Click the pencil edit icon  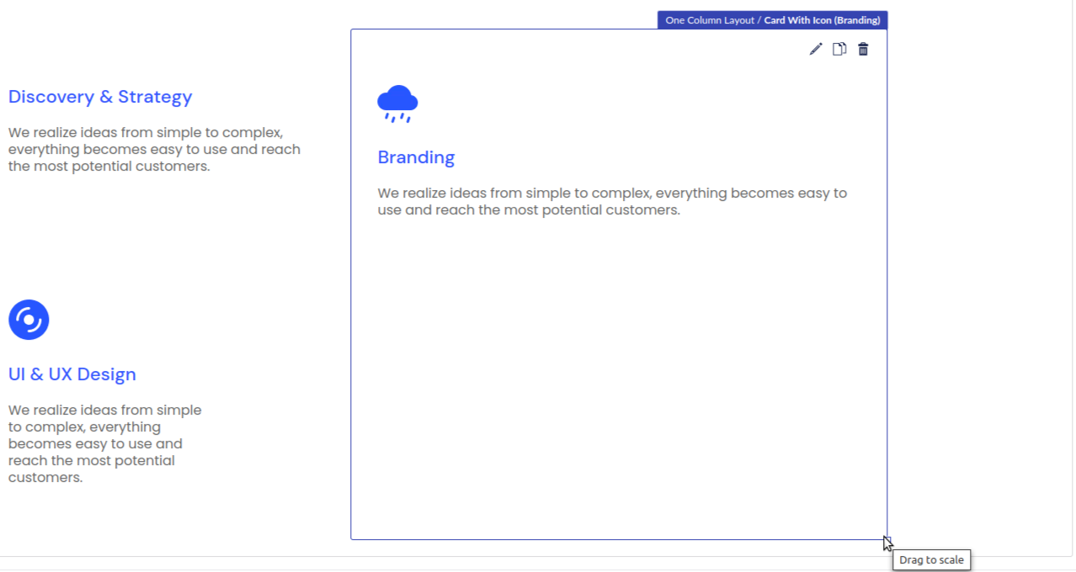click(x=815, y=50)
